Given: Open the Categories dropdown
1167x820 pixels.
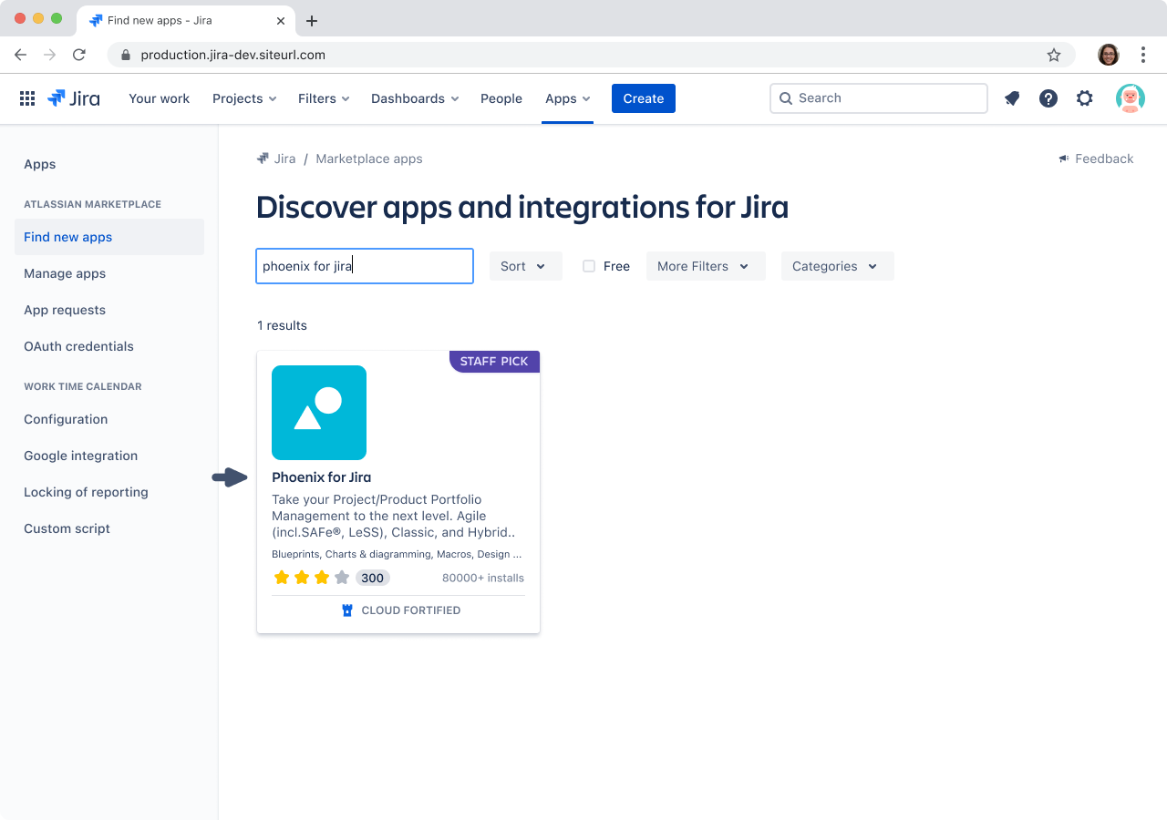Looking at the screenshot, I should point(836,265).
